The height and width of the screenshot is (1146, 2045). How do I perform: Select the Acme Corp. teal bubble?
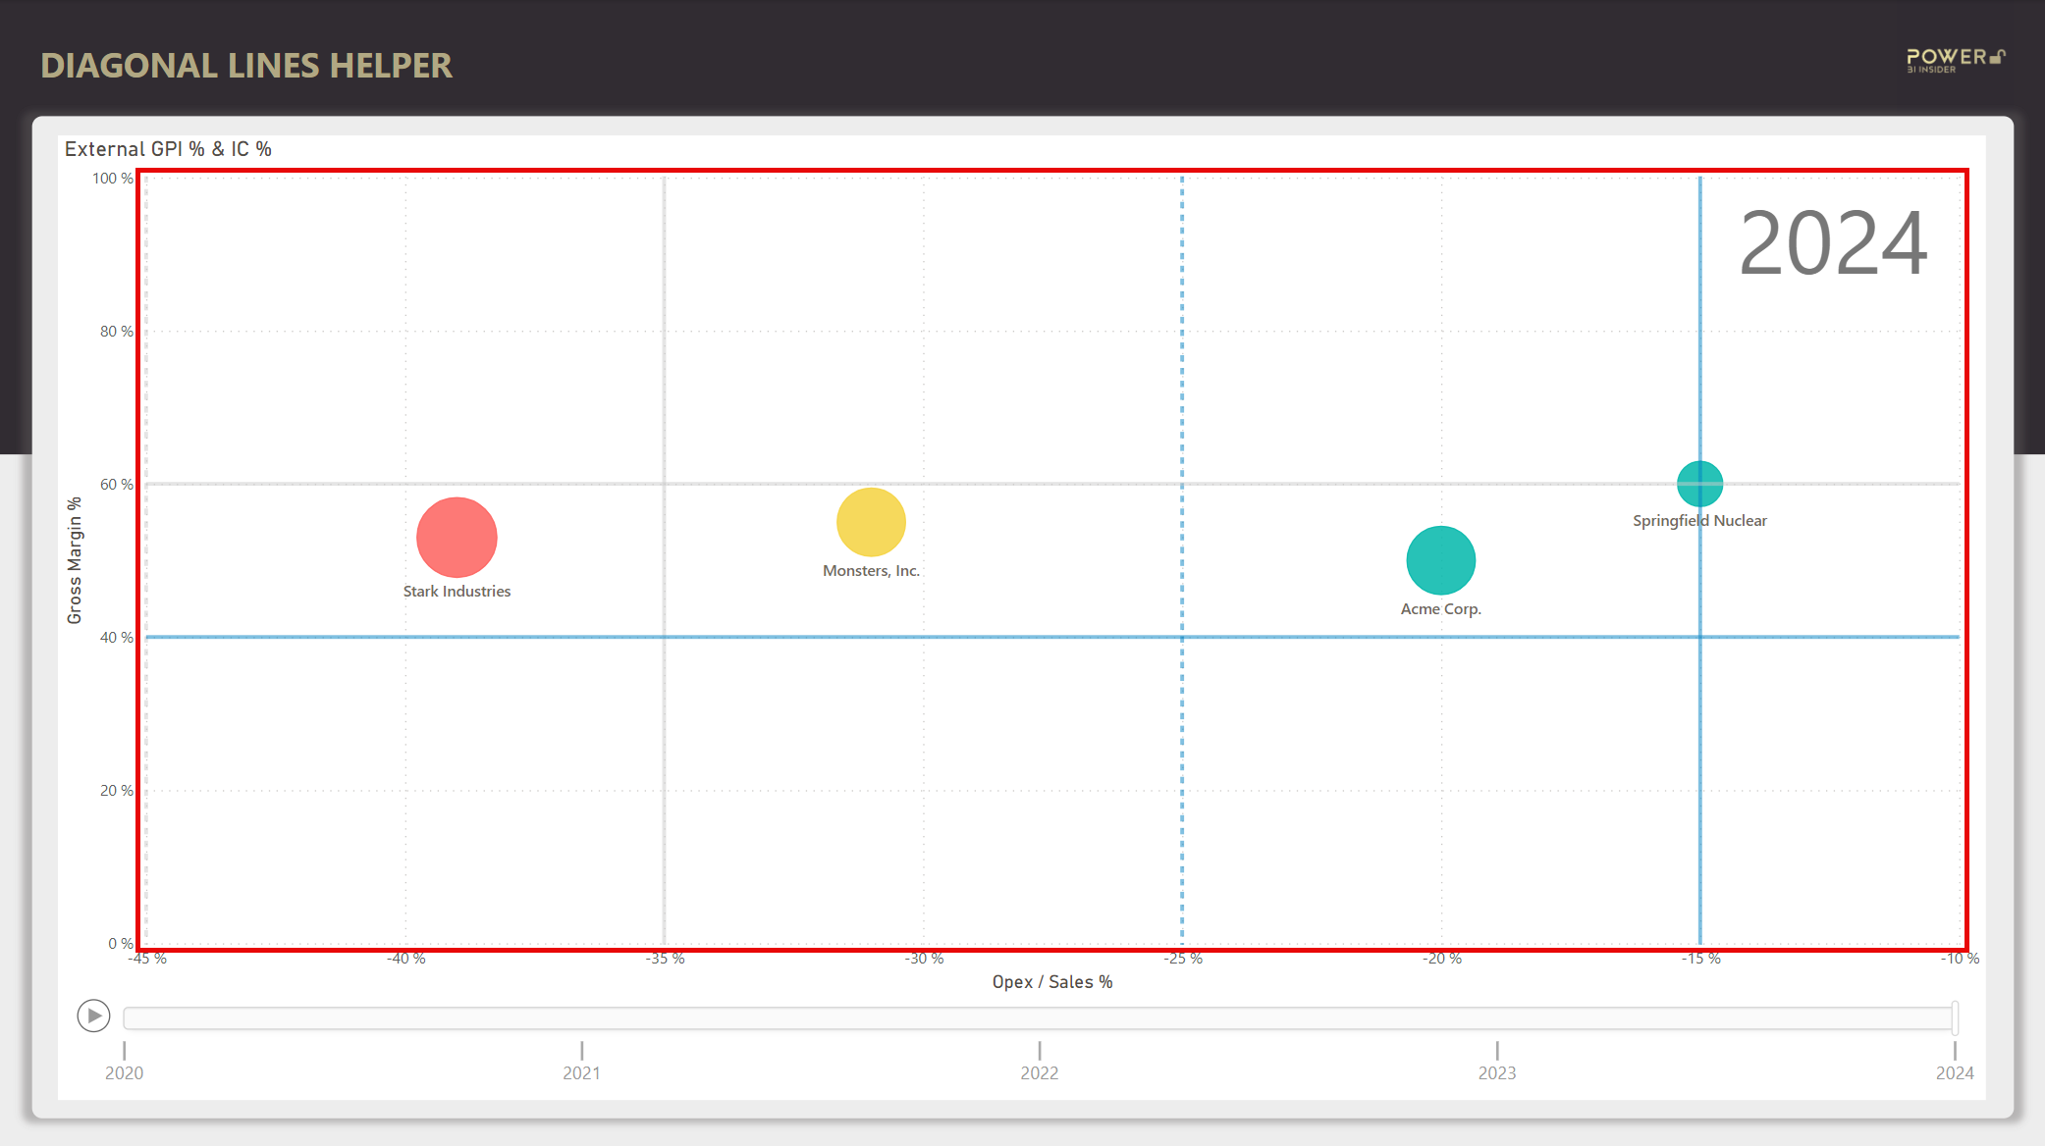pos(1440,560)
